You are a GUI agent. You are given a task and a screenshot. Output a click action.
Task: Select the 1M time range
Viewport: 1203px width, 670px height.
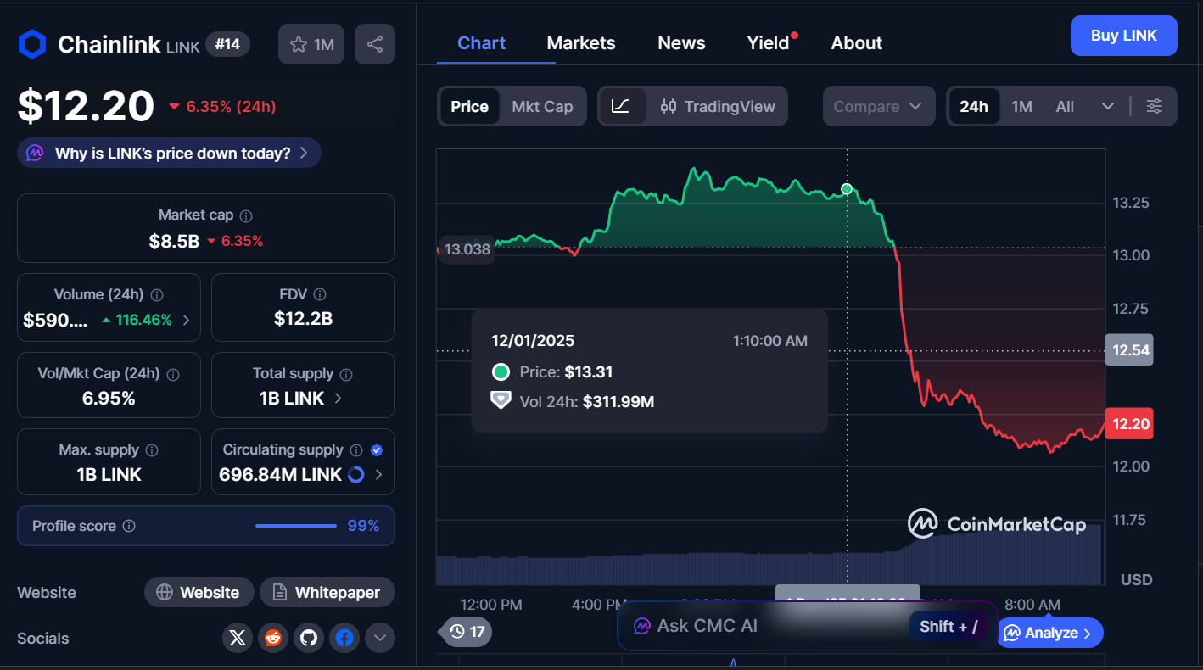tap(1021, 106)
